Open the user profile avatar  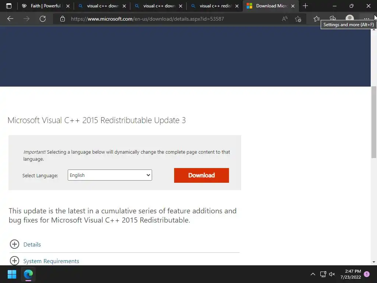350,18
